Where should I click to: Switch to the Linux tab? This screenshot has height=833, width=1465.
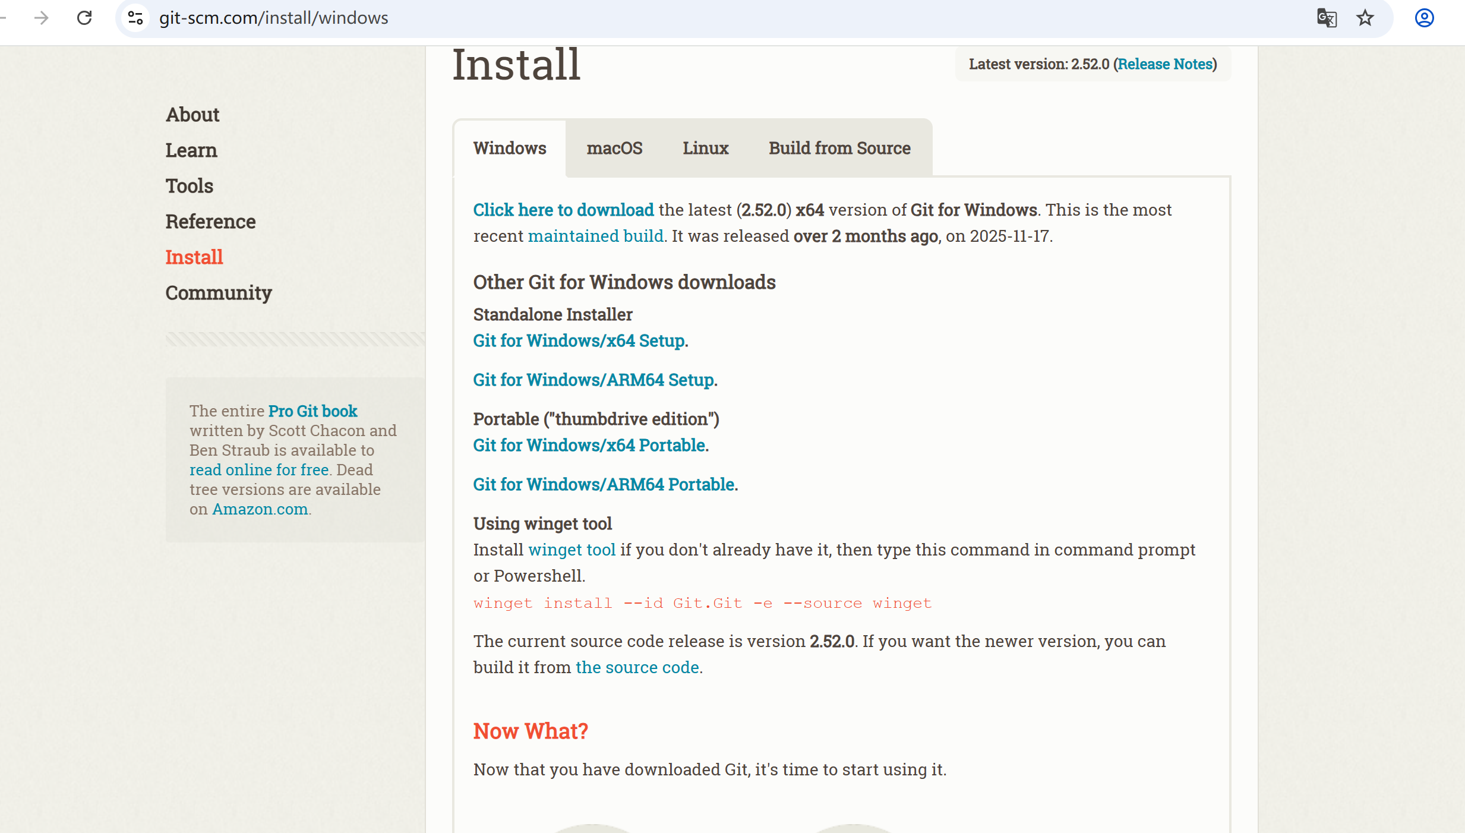coord(705,148)
